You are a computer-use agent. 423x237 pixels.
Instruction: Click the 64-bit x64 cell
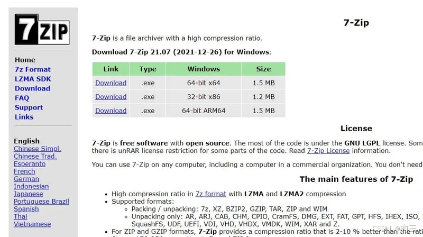click(204, 83)
